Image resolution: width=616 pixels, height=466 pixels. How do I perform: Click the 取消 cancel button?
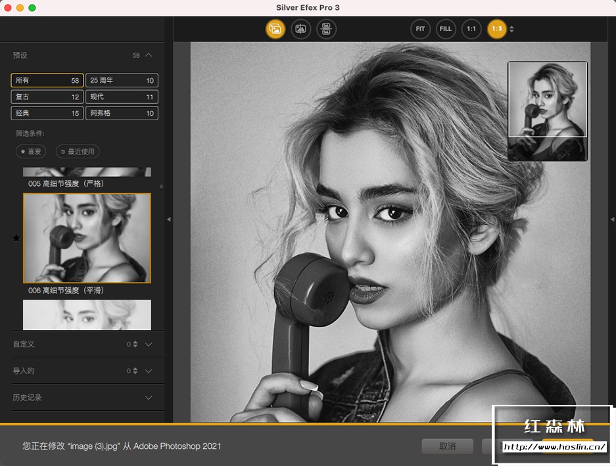click(447, 446)
